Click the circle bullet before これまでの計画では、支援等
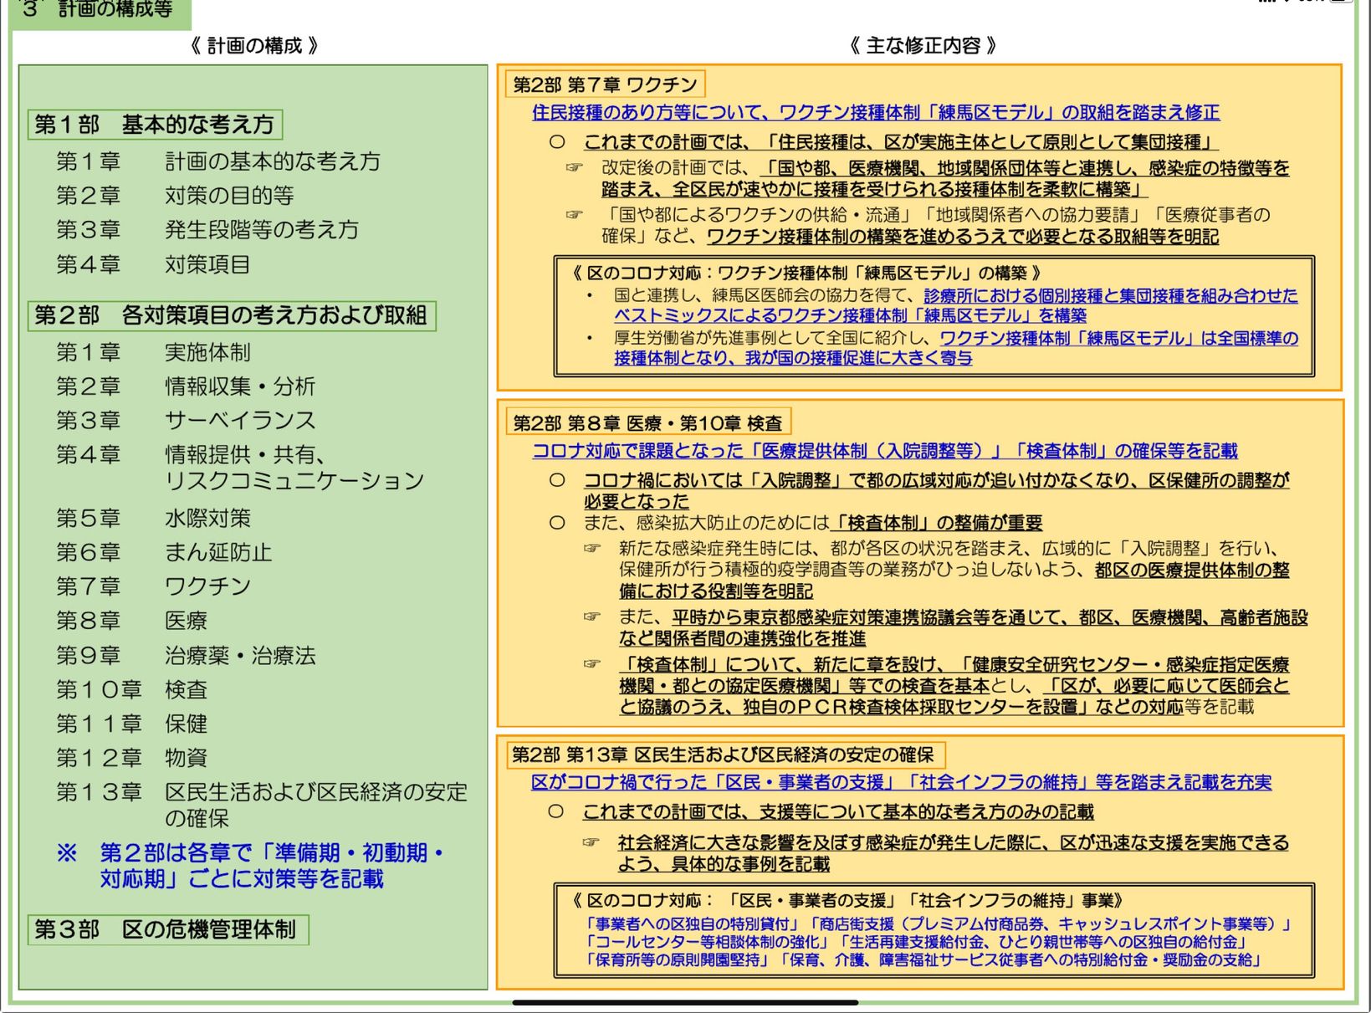The width and height of the screenshot is (1371, 1013). click(556, 811)
